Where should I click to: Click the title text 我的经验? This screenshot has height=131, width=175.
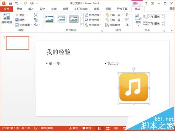58,52
